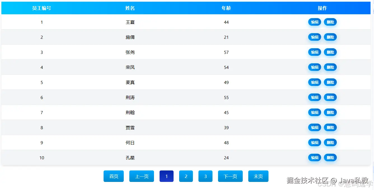The image size is (374, 190).
Task: Delete employee 荣凤's record
Action: pyautogui.click(x=330, y=67)
